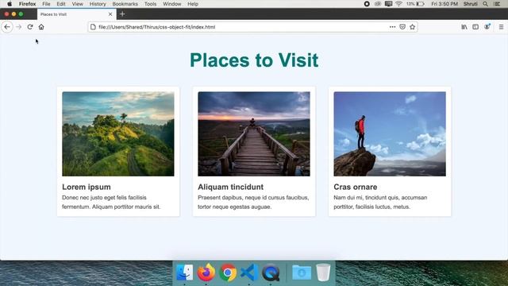Screen dimensions: 508x286
Task: Click the Shruti user name menu
Action: (471, 4)
